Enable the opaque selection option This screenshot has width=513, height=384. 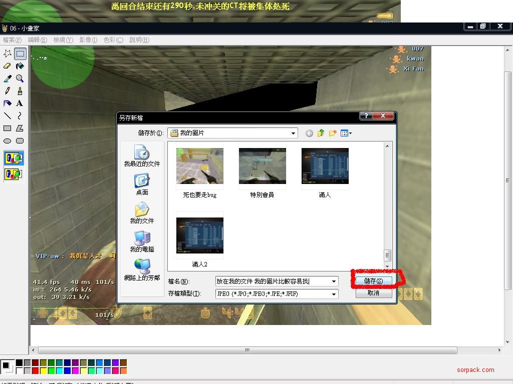tap(14, 158)
